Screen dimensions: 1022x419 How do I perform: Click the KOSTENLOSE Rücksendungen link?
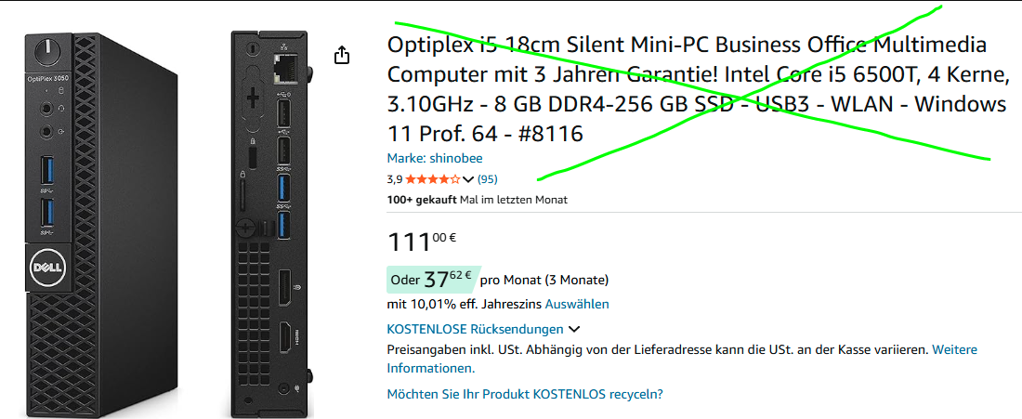click(475, 329)
